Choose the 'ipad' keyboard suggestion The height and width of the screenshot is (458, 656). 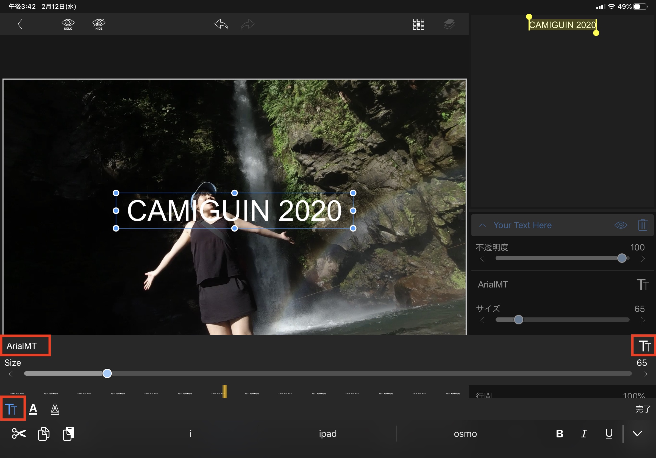(328, 434)
